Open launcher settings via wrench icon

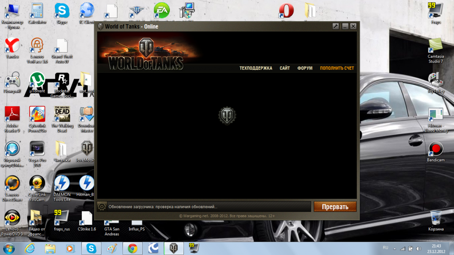pos(336,26)
